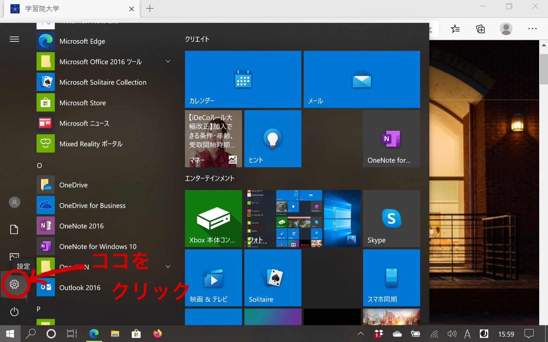
Task: Click the Windows Start button
Action: click(10, 334)
